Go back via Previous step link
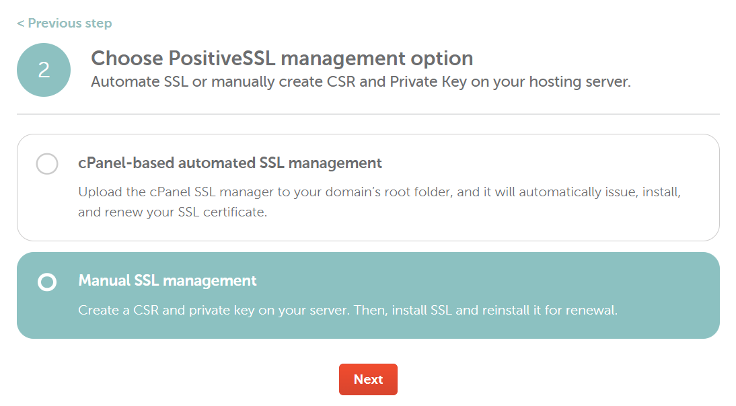This screenshot has width=736, height=406. click(65, 23)
